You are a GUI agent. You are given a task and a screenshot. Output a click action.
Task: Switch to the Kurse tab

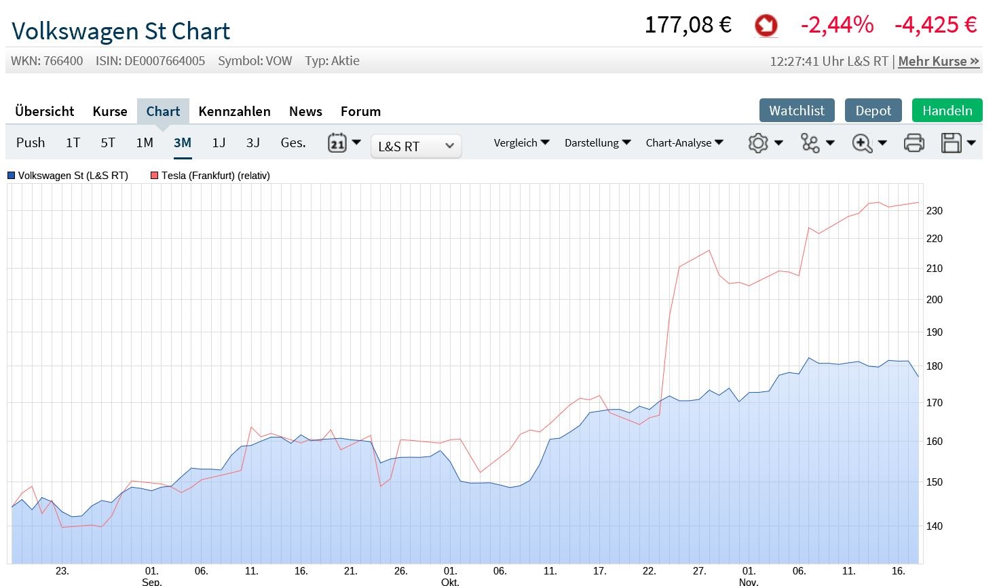[x=110, y=111]
